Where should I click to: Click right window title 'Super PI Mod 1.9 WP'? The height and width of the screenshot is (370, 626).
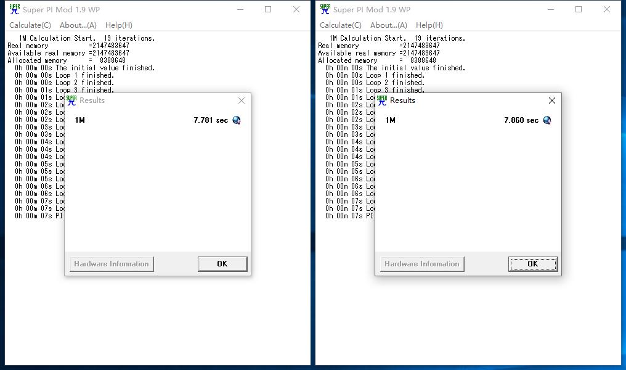[372, 10]
